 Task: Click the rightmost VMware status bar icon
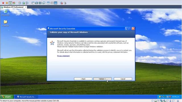[178, 101]
